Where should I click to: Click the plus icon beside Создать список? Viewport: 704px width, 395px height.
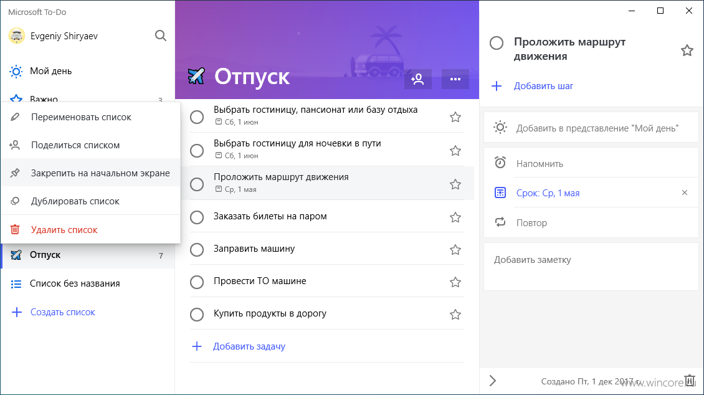[x=17, y=312]
